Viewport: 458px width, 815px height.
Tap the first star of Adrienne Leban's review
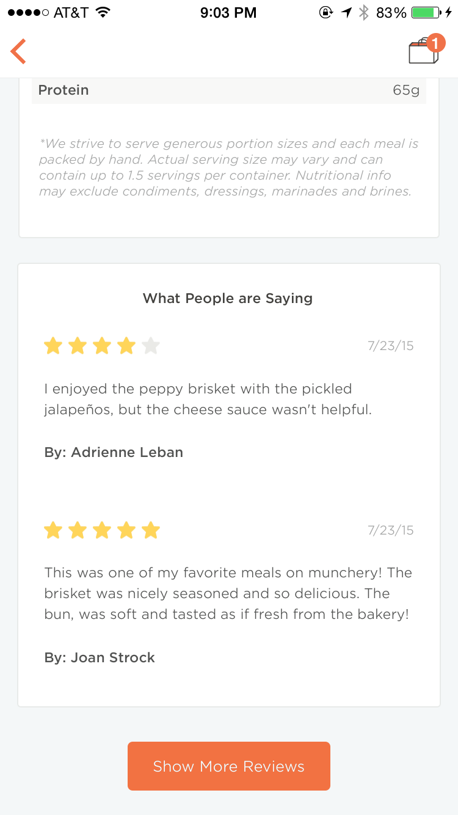(x=53, y=346)
